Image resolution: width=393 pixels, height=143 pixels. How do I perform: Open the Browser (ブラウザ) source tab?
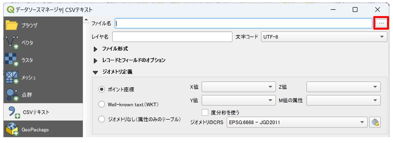coord(43,25)
